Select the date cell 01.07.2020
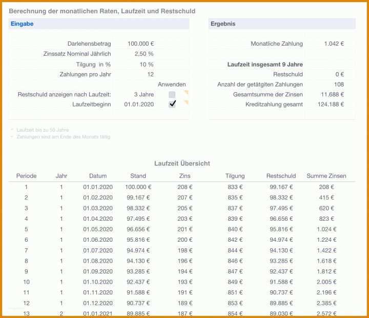The width and height of the screenshot is (369, 318). [x=98, y=250]
